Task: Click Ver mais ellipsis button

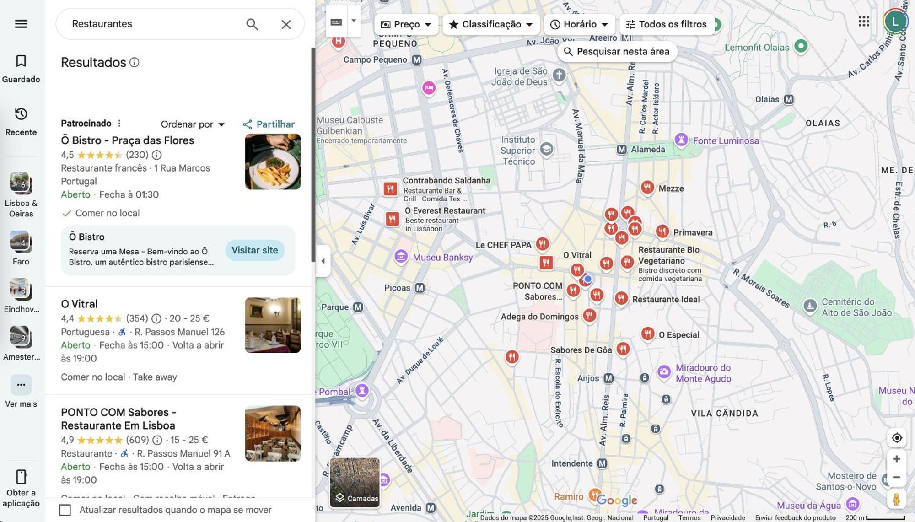Action: coord(21,385)
